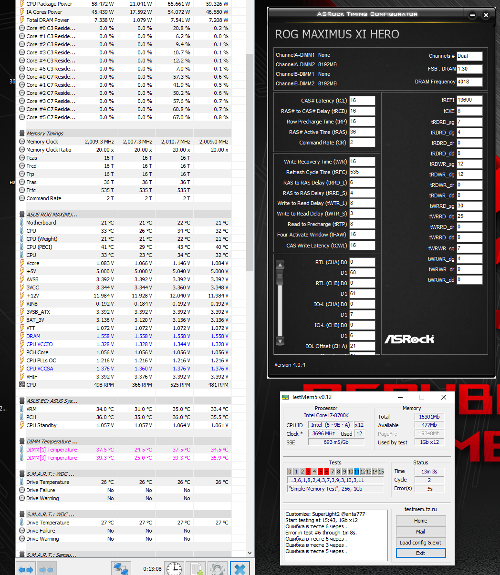Viewport: 500px width, 575px height.
Task: Click the Exit button in TestMem5
Action: 420,553
